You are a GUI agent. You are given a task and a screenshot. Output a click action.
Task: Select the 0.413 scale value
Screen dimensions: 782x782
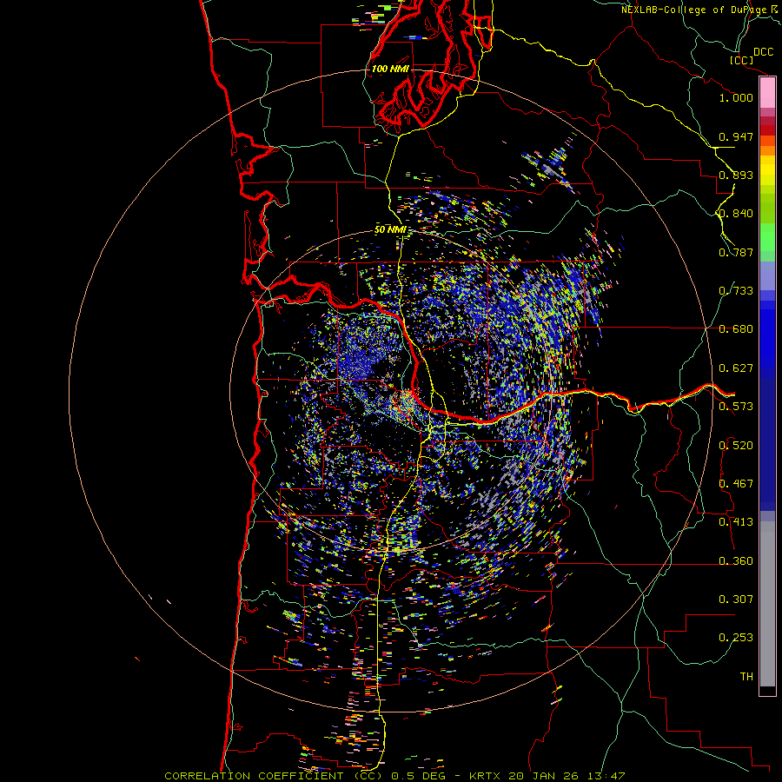(x=736, y=522)
